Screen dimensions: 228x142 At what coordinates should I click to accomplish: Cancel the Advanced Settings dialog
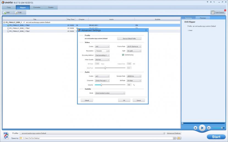pyautogui.click(x=139, y=100)
